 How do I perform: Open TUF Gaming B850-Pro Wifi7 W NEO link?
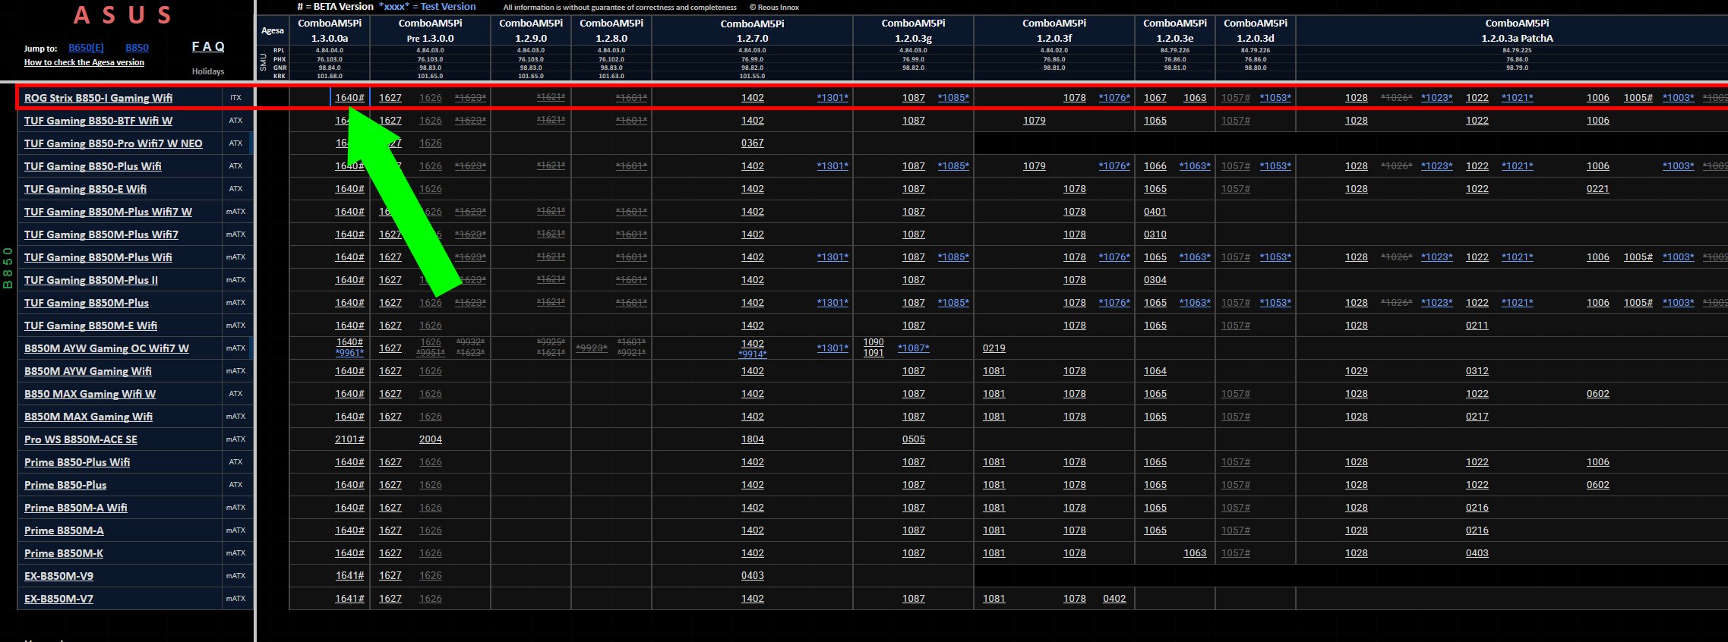coord(113,143)
